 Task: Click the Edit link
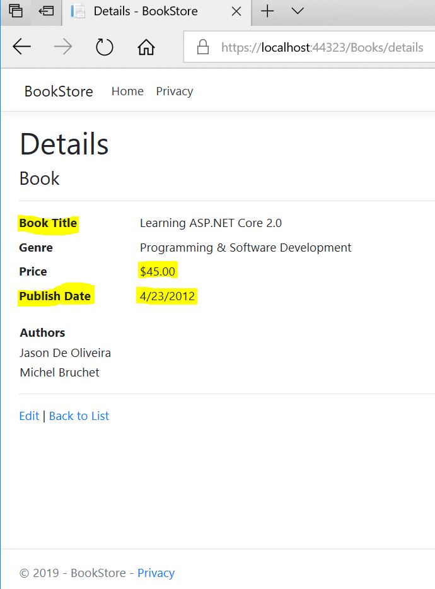pos(29,416)
